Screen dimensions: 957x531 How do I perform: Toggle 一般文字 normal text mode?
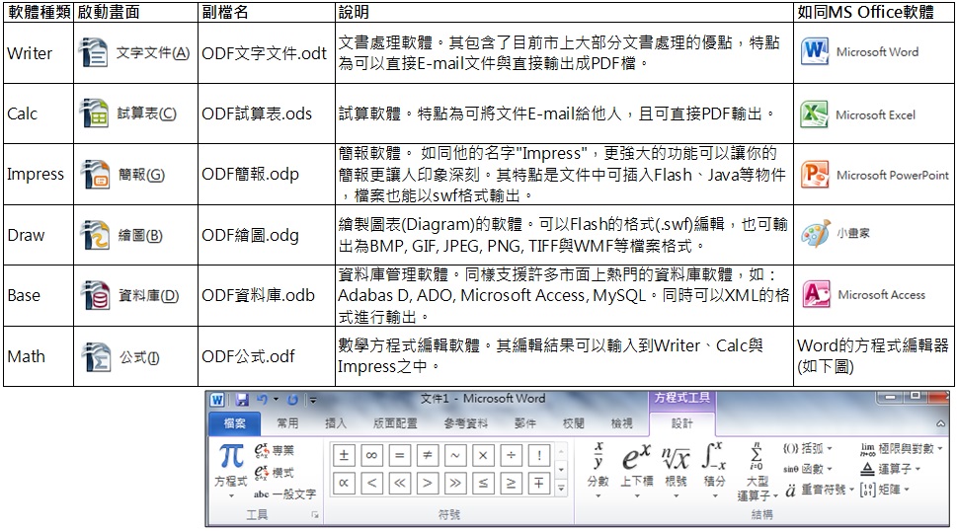(284, 493)
